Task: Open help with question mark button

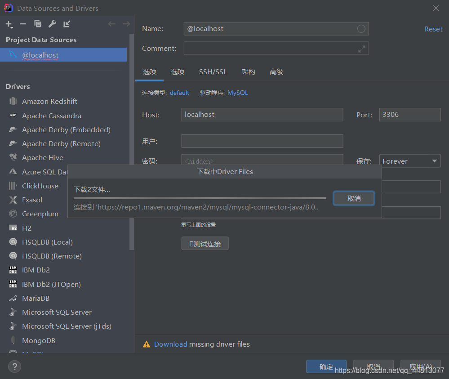Action: pyautogui.click(x=14, y=366)
